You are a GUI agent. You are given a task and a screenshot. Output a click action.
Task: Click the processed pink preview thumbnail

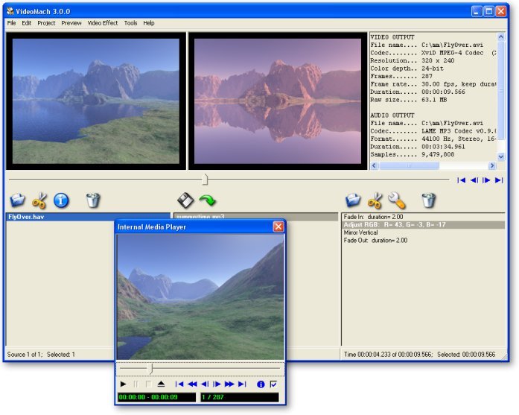click(x=278, y=101)
